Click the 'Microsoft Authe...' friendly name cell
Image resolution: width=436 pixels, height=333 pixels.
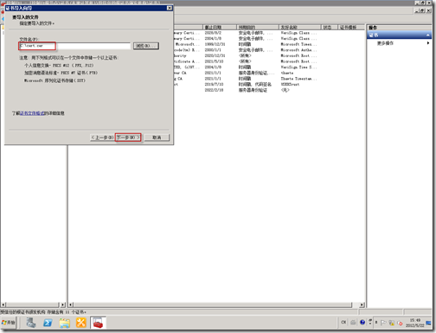click(x=298, y=50)
